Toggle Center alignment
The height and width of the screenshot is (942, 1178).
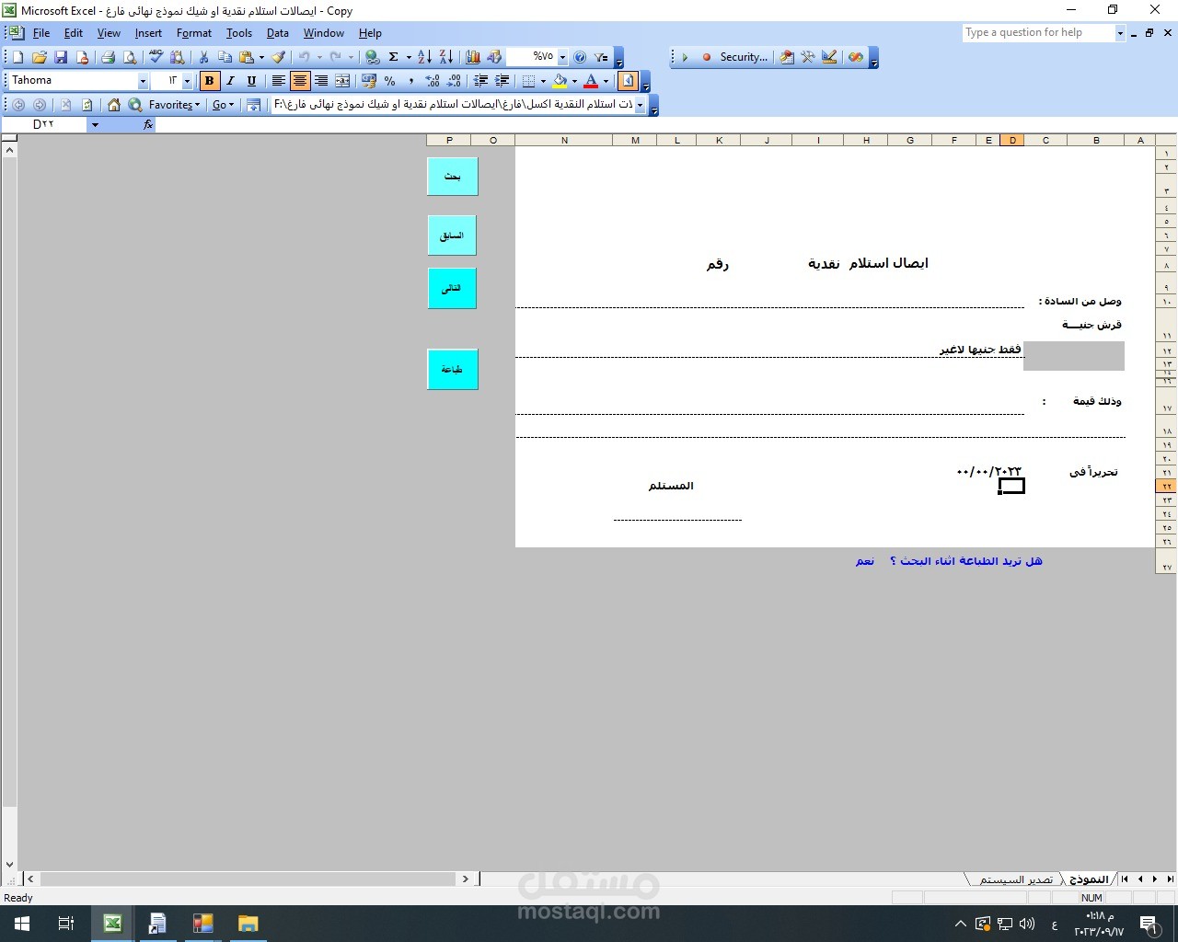click(x=300, y=81)
